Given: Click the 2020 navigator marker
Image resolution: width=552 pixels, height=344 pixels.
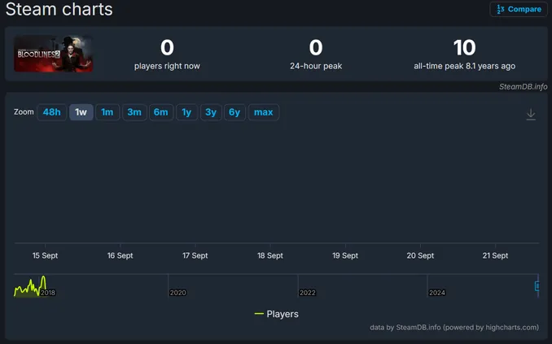Looking at the screenshot, I should (177, 293).
